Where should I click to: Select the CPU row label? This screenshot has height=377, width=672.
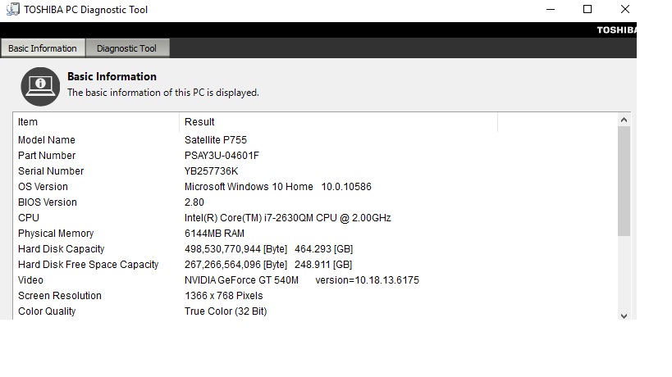pyautogui.click(x=29, y=218)
